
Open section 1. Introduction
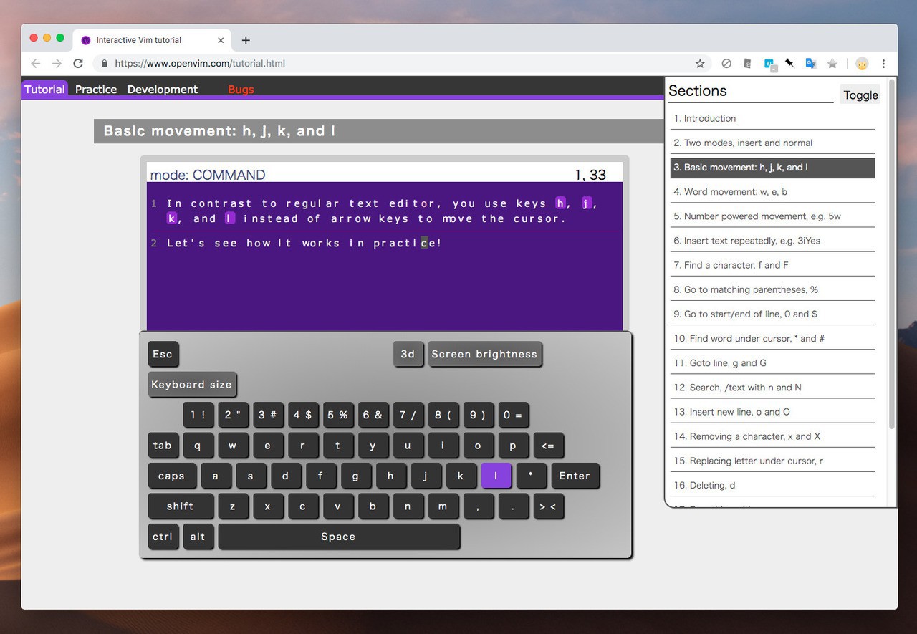click(773, 118)
